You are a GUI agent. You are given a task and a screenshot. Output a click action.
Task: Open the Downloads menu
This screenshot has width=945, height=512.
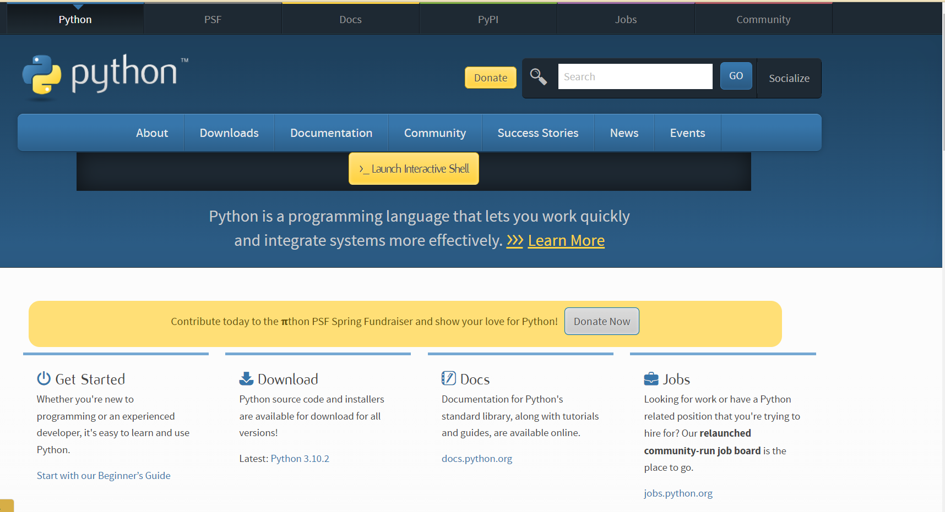[229, 133]
